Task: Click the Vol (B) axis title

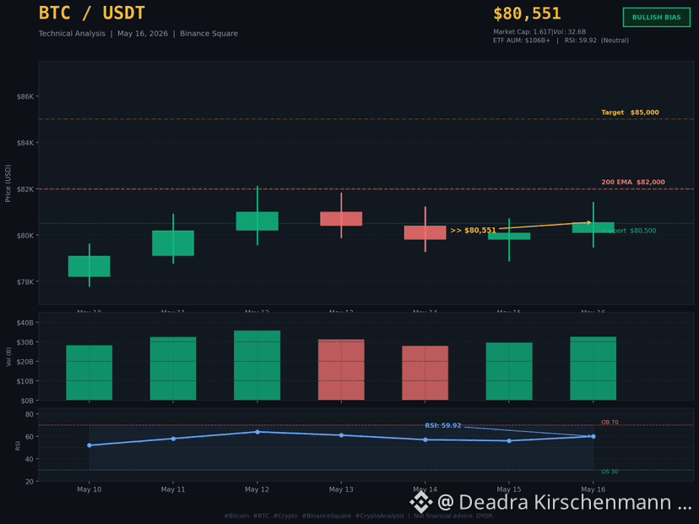Action: (8, 357)
